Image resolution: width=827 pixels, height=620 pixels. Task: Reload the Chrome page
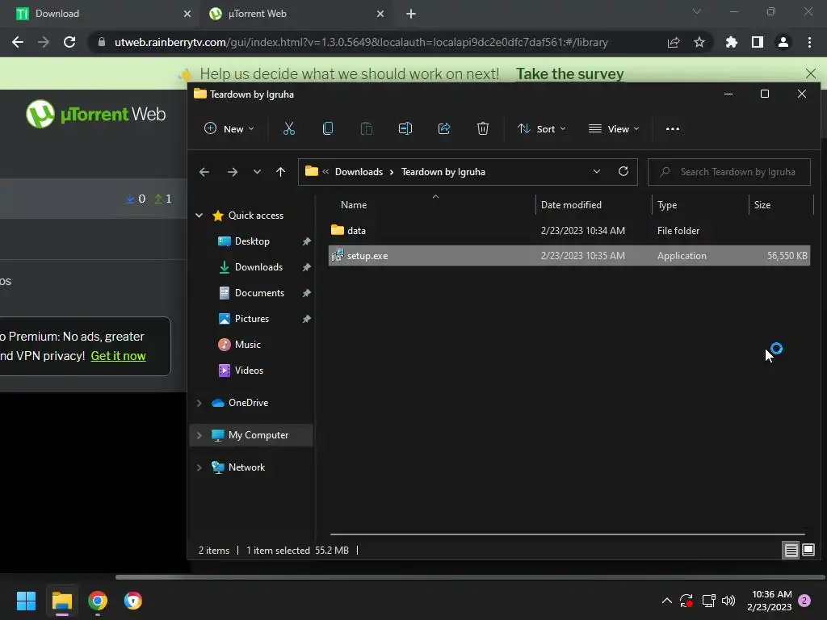pos(69,42)
